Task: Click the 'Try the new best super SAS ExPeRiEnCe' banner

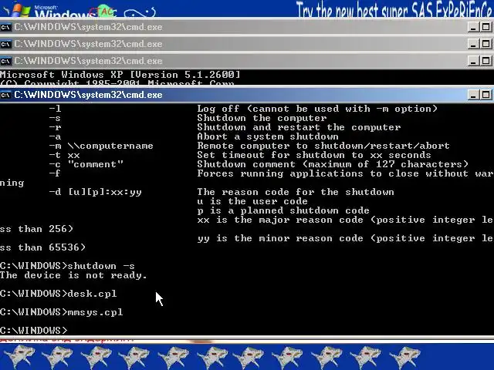Action: (x=394, y=9)
